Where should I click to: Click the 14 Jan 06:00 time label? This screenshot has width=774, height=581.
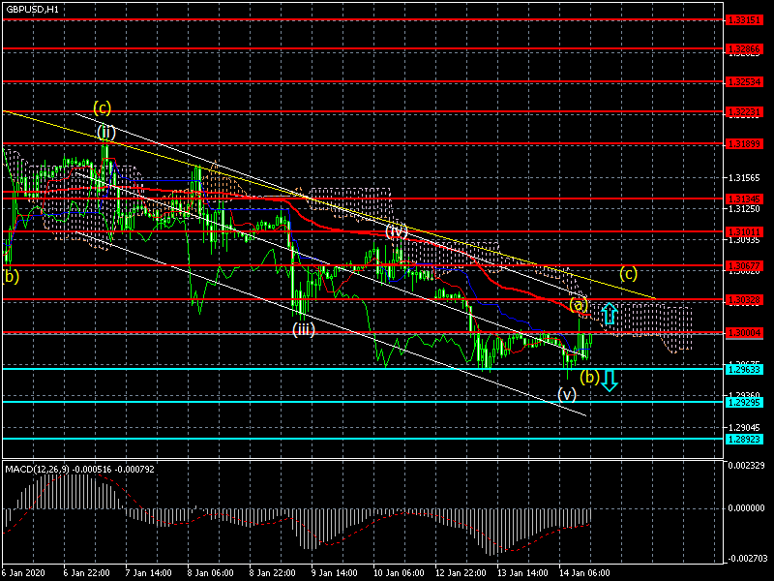point(584,573)
